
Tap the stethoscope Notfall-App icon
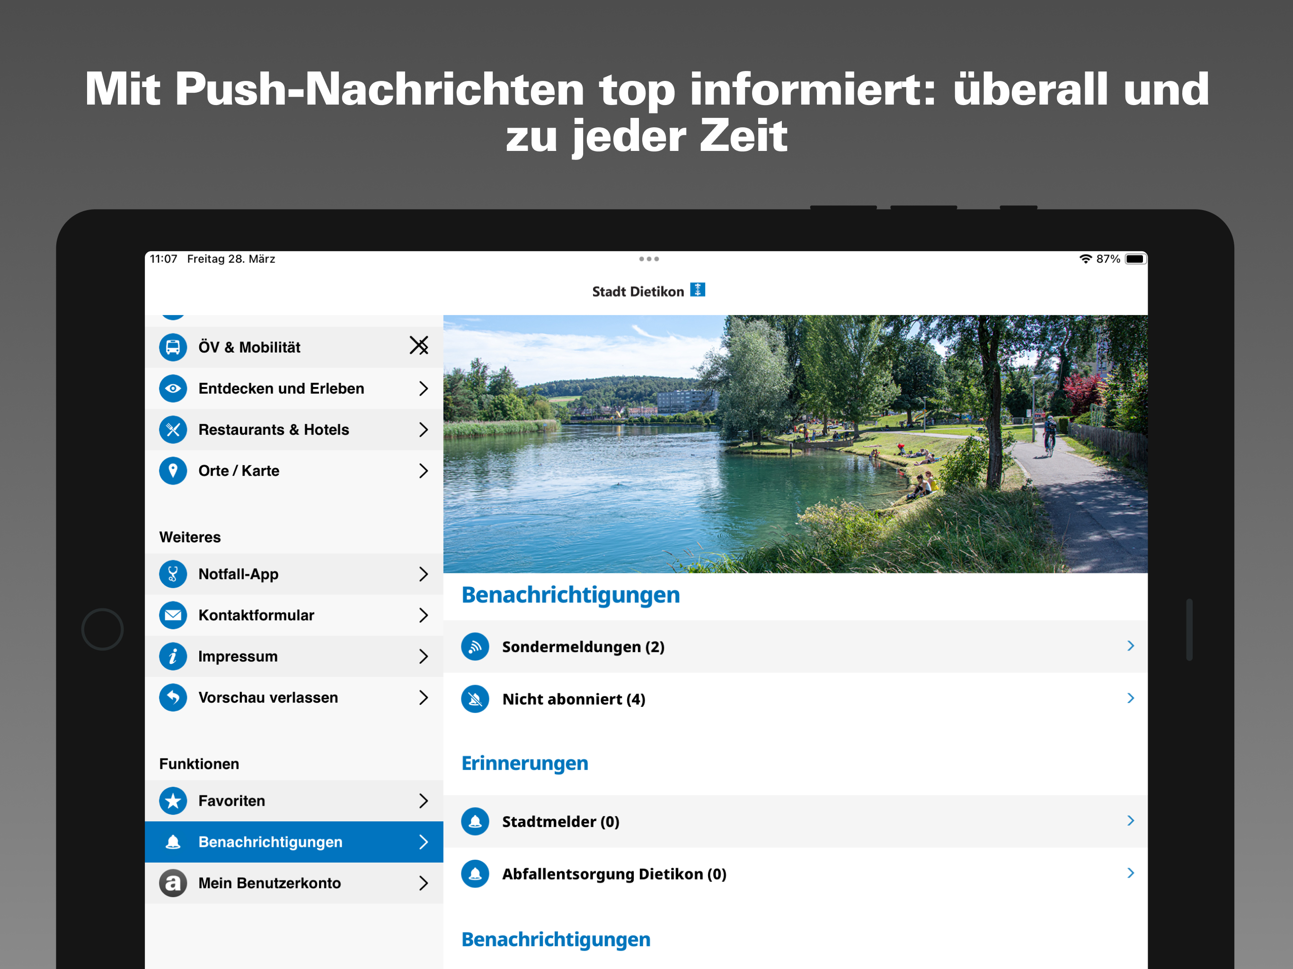[x=173, y=574]
